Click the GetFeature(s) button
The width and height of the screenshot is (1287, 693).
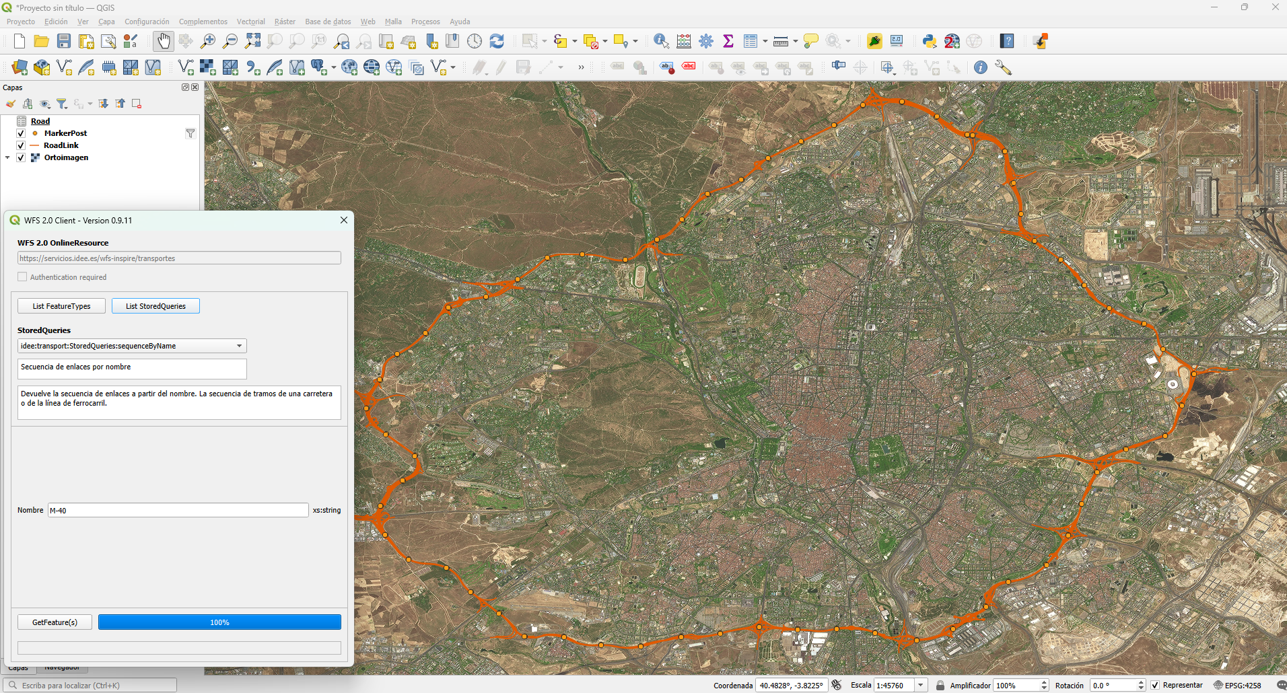(x=55, y=622)
